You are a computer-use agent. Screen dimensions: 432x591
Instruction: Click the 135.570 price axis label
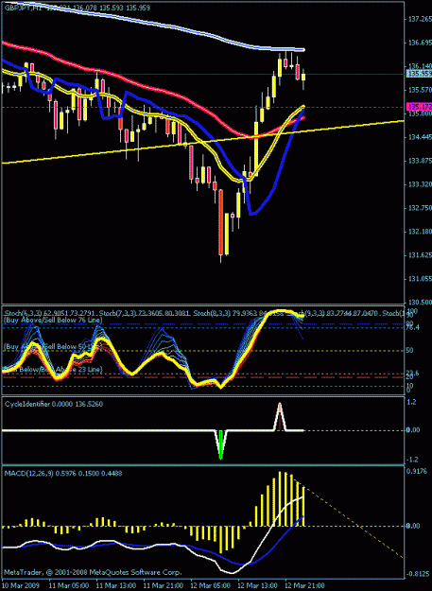421,90
